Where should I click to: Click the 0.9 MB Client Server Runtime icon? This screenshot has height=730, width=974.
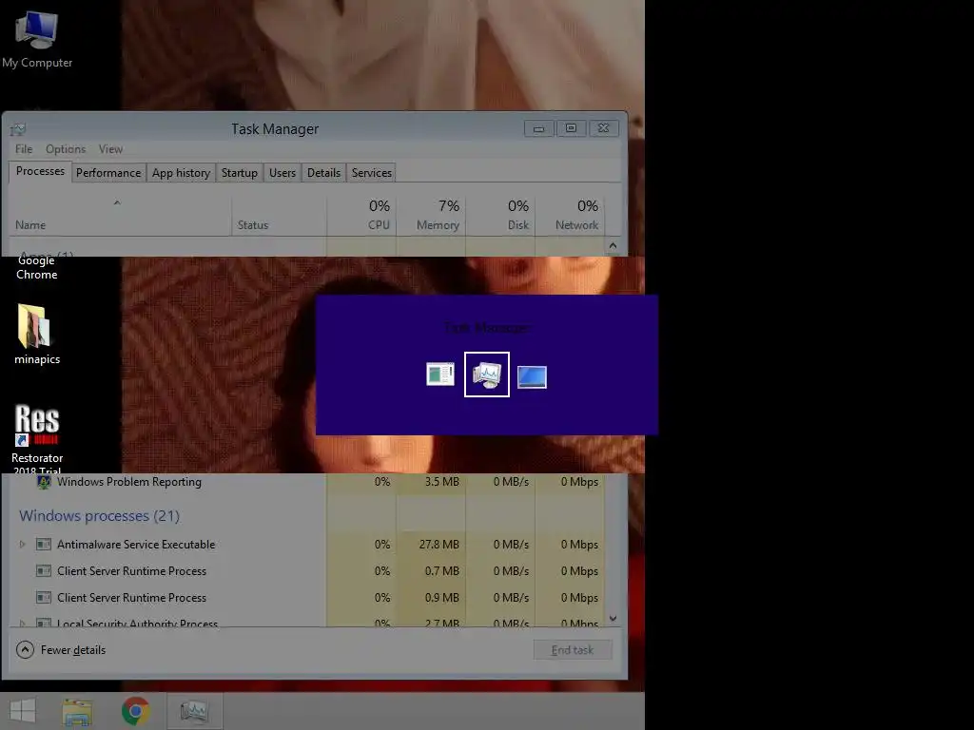coord(44,598)
